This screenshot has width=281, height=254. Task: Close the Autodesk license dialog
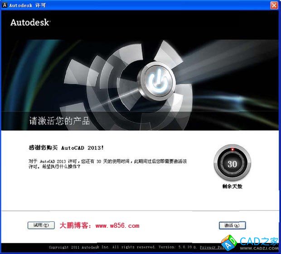point(274,5)
